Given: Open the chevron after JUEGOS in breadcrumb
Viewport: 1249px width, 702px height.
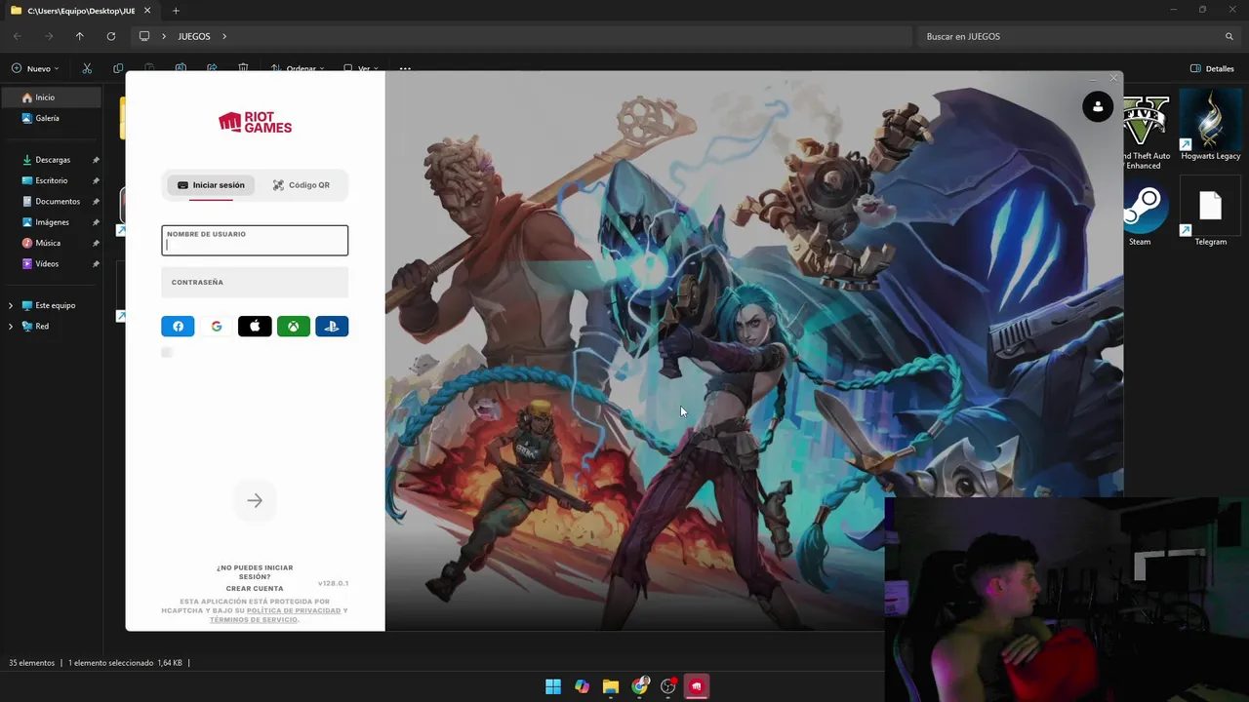Looking at the screenshot, I should (224, 36).
